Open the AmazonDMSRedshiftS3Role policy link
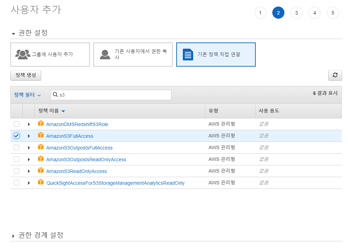 click(x=77, y=124)
